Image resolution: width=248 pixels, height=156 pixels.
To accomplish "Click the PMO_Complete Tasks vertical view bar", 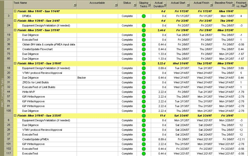I will (2, 92).
